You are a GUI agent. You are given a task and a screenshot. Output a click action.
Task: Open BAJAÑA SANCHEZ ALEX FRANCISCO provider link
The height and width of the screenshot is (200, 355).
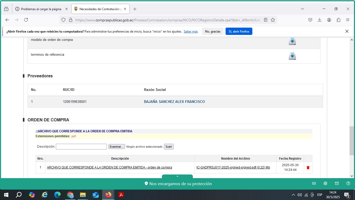pos(174,102)
